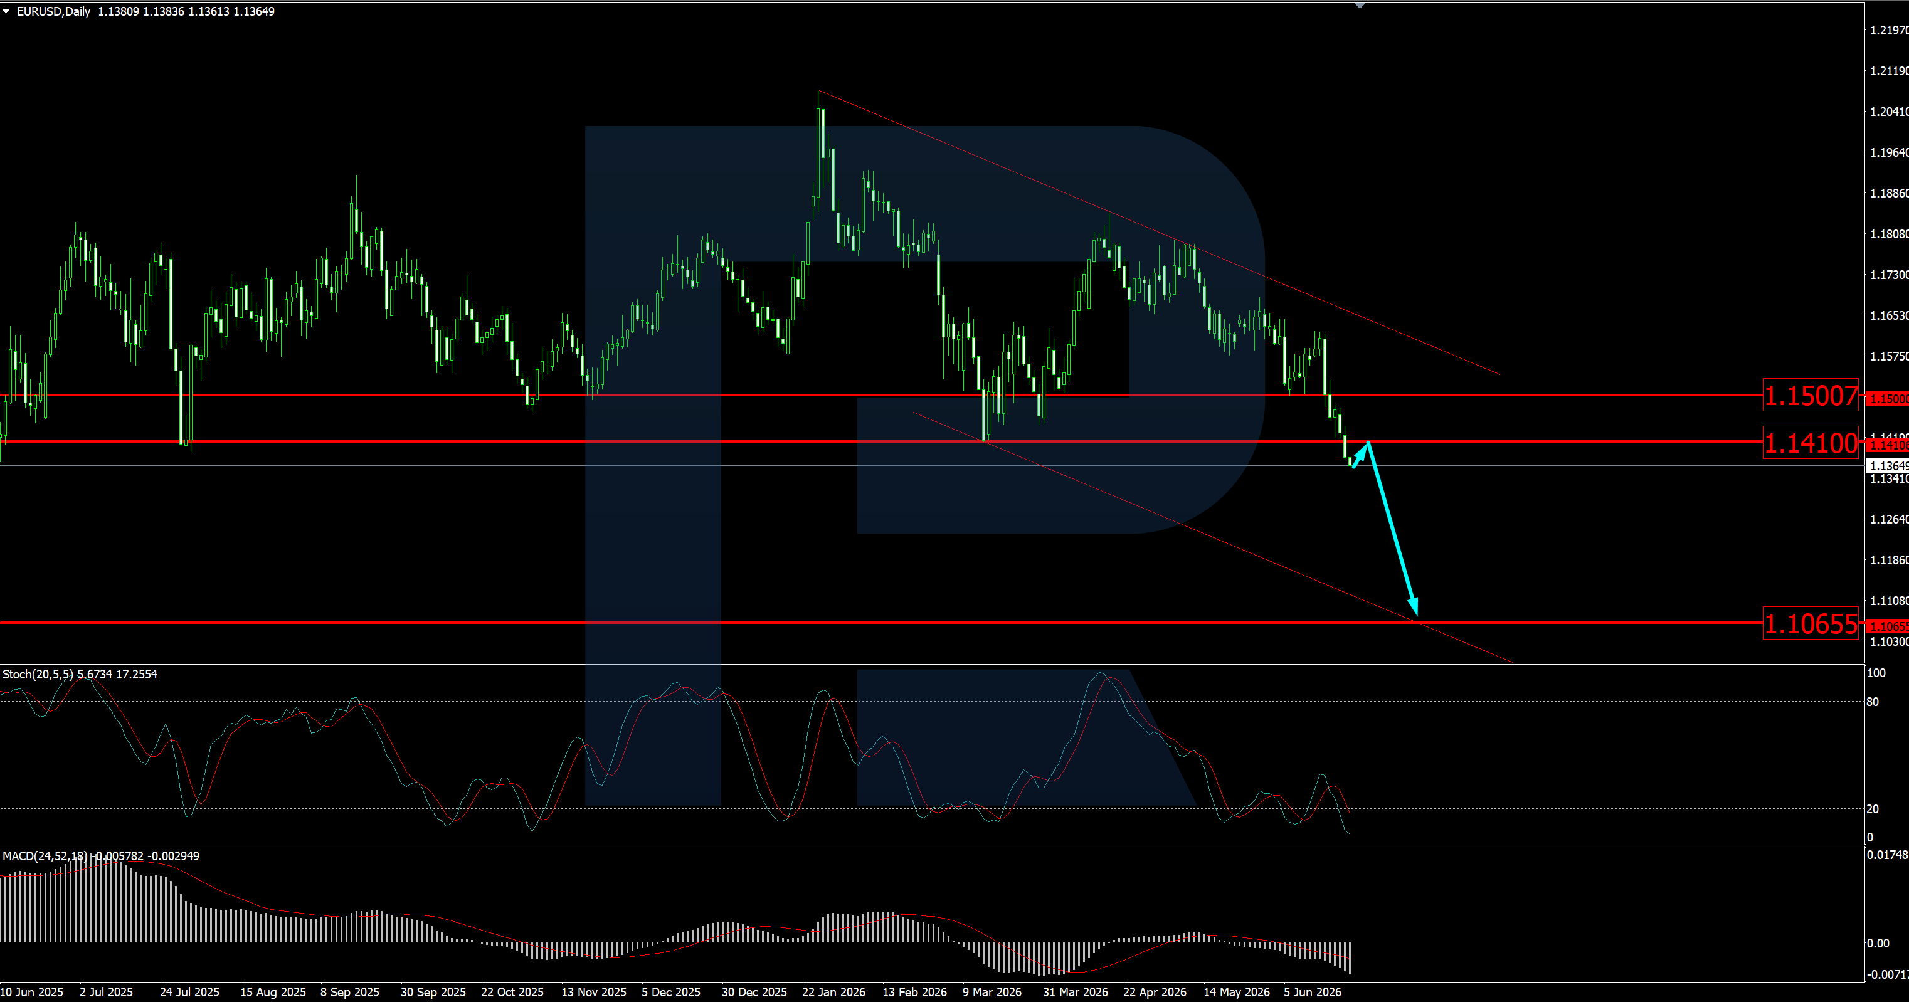Viewport: 1909px width, 1002px height.
Task: Click the 1.19640 price axis label
Action: tap(1889, 152)
